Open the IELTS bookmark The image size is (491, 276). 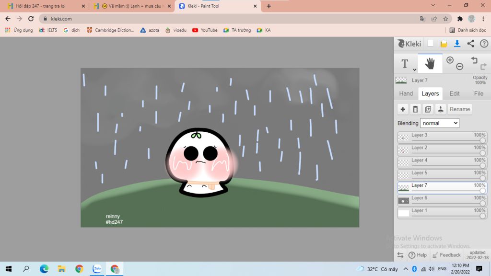pyautogui.click(x=48, y=30)
